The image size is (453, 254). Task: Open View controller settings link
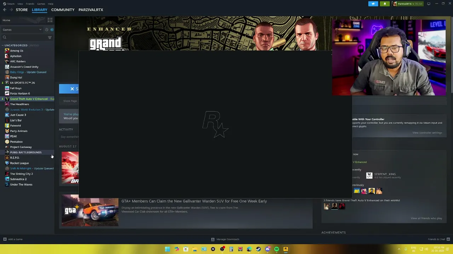(427, 133)
